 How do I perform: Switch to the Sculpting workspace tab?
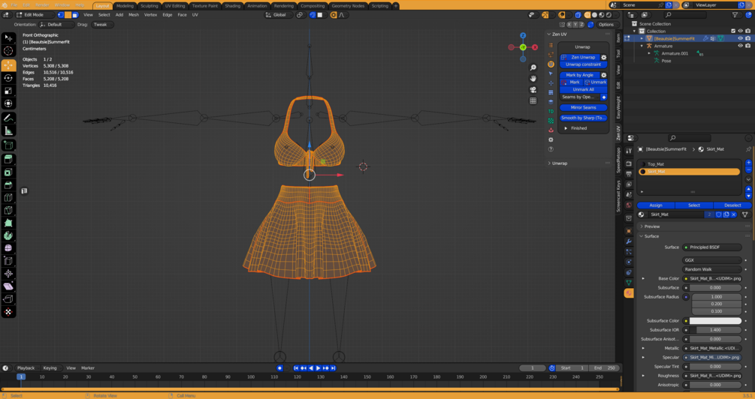pyautogui.click(x=149, y=6)
